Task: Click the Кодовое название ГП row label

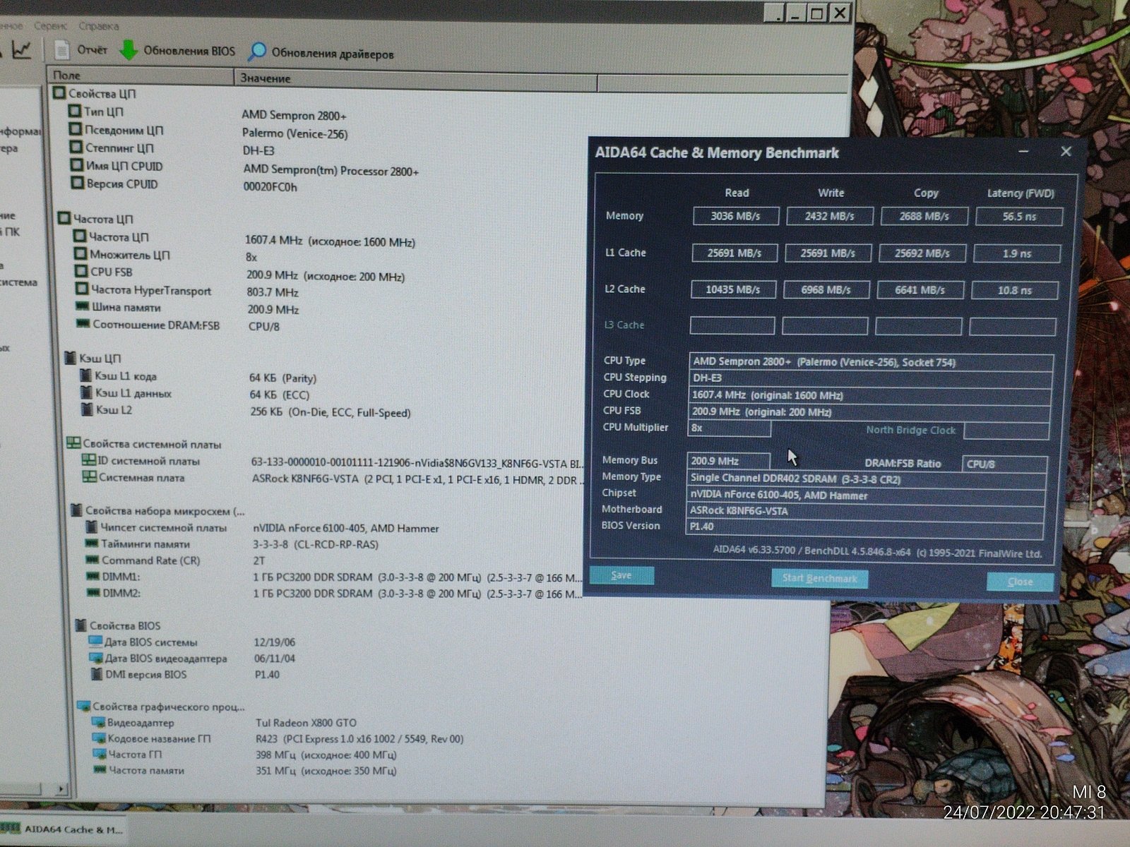Action: click(159, 738)
